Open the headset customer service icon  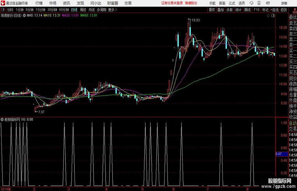click(x=251, y=3)
